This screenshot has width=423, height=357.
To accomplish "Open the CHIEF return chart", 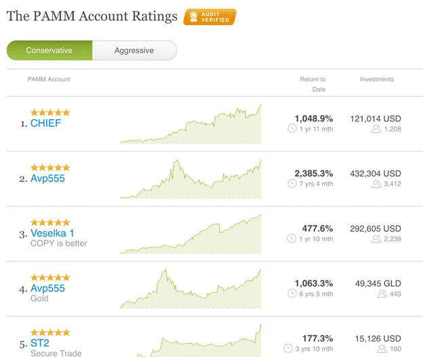I will [190, 124].
